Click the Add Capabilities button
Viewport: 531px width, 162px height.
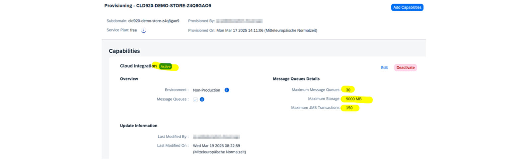click(407, 7)
